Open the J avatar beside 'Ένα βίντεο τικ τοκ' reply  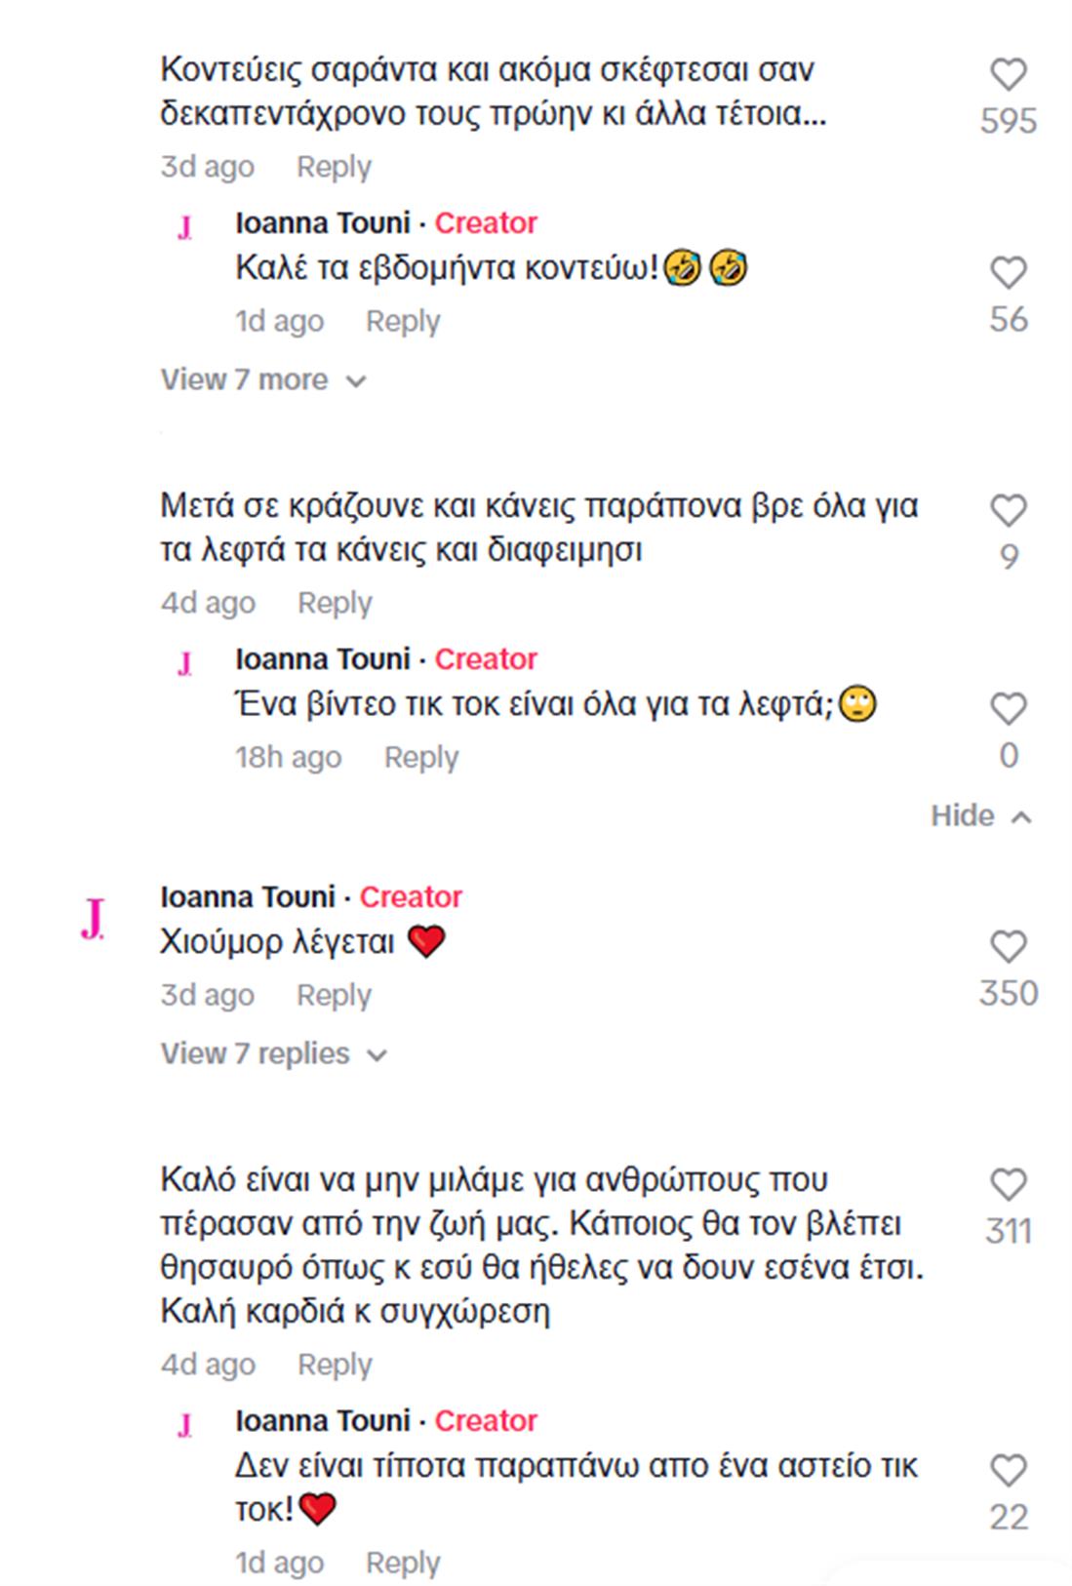(184, 663)
